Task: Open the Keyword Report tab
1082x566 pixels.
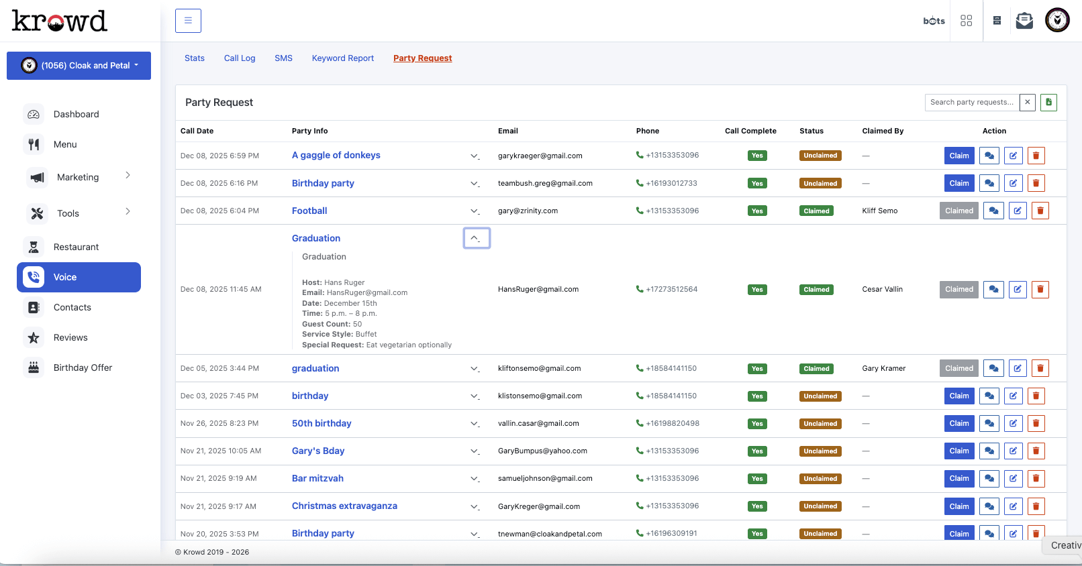Action: (342, 58)
